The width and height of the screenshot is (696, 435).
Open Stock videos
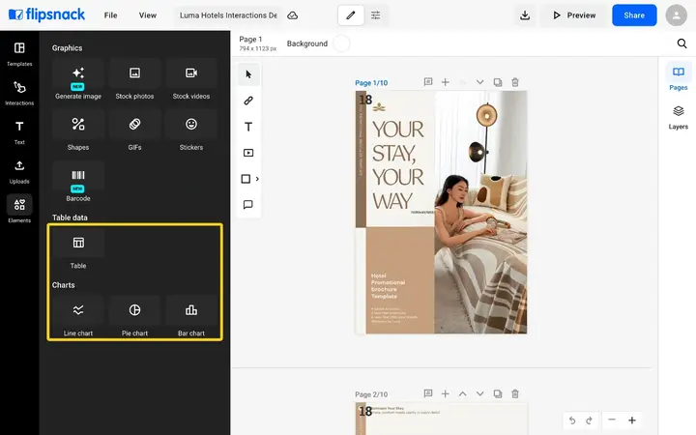tap(191, 81)
